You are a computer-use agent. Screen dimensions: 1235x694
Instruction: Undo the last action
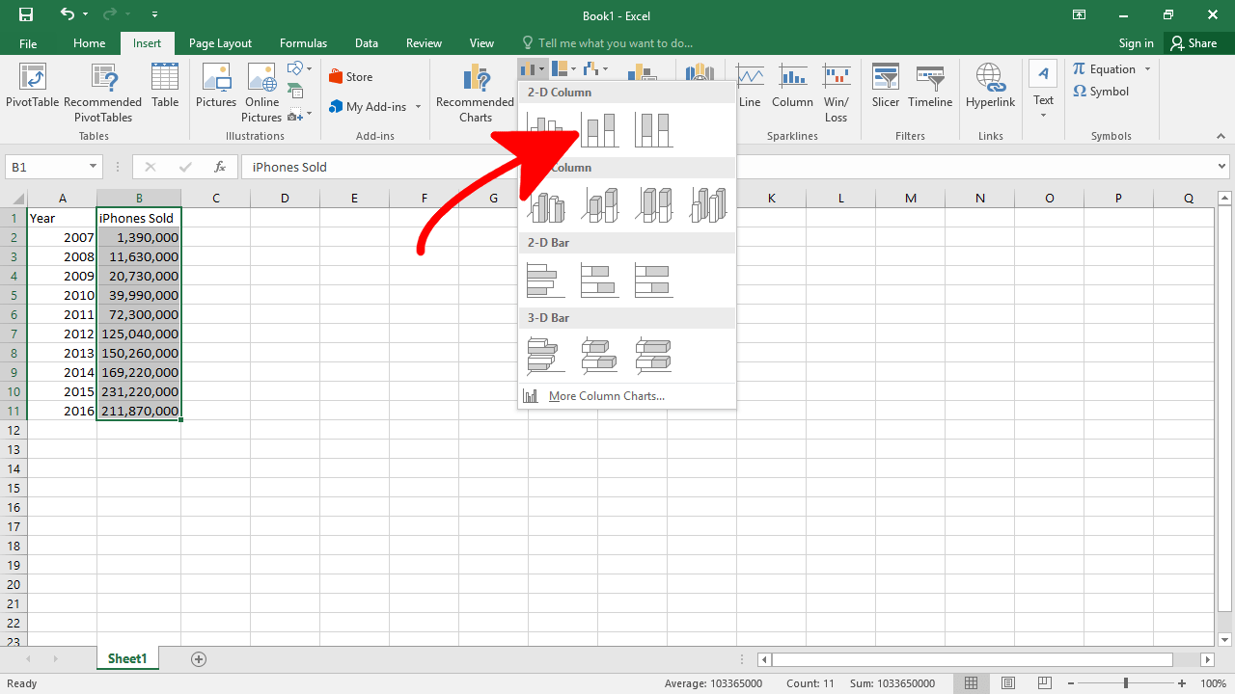(67, 14)
